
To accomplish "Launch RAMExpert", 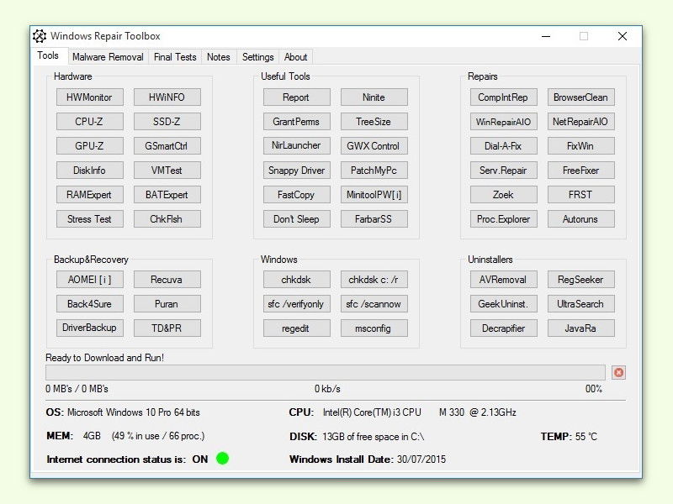I will pos(89,195).
